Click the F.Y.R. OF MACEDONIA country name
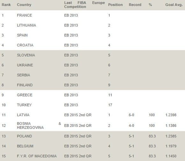Viewport: 185px width, 161px height. tap(37, 156)
